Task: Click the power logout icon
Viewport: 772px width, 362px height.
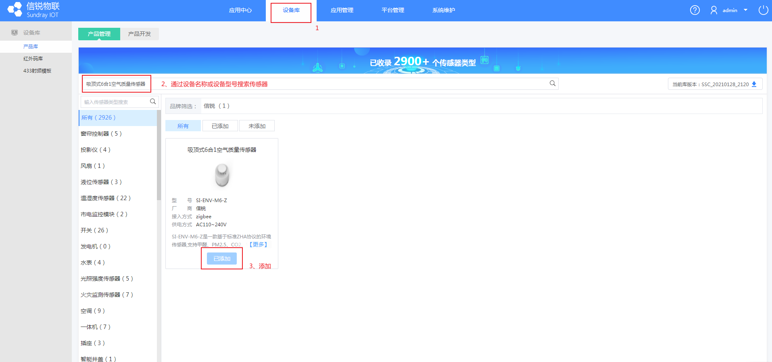Action: pyautogui.click(x=763, y=10)
